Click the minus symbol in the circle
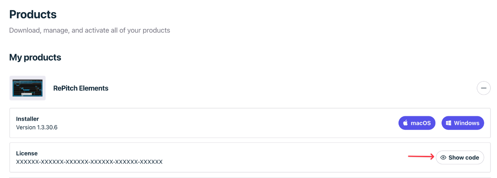This screenshot has height=178, width=497. (x=484, y=88)
